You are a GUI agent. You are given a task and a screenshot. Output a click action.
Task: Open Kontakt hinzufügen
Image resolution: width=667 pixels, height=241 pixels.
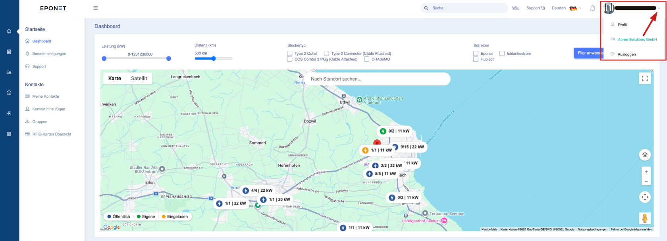(49, 109)
